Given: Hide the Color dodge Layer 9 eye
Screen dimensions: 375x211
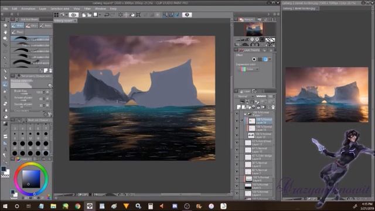Looking at the screenshot, I should click(237, 157).
